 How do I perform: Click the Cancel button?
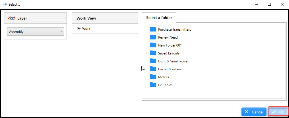point(254,112)
